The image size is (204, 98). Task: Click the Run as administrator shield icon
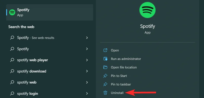(105, 59)
